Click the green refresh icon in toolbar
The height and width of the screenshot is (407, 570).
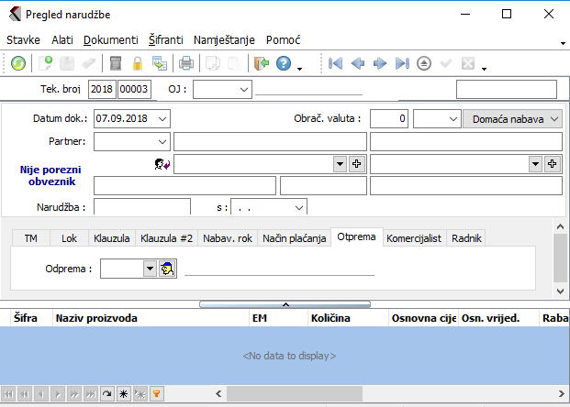(x=18, y=63)
